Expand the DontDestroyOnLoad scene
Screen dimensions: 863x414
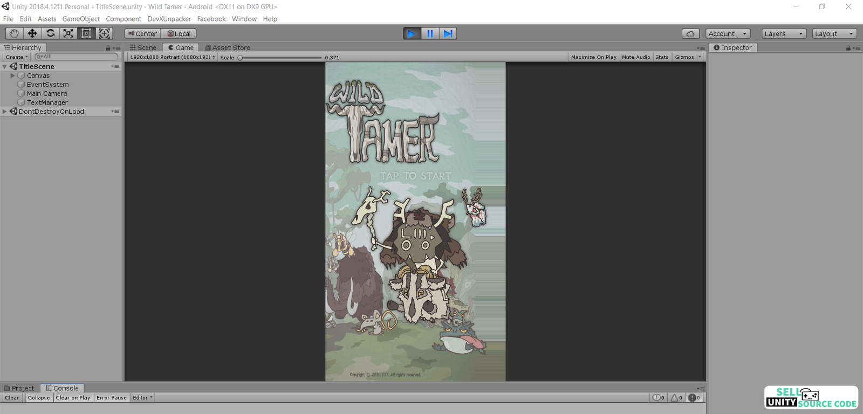[5, 112]
